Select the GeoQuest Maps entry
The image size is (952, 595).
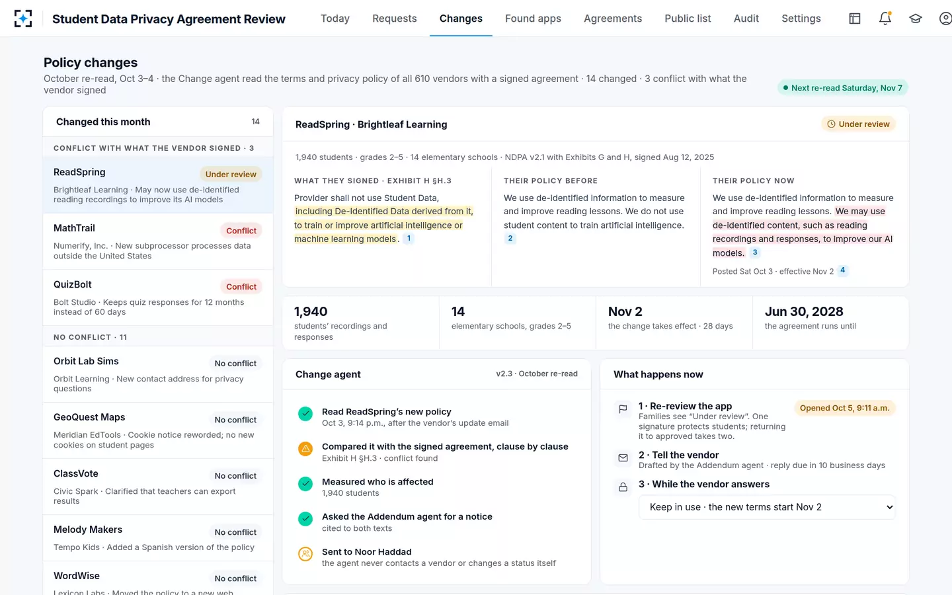158,430
